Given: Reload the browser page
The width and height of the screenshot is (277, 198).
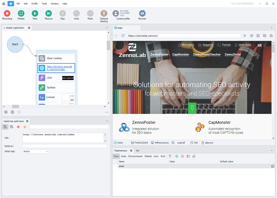Looking at the screenshot, I should click(123, 36).
